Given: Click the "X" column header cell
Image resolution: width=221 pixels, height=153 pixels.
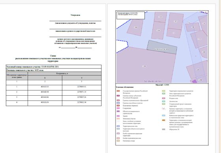Looking at the screenshot, I should tap(45, 78).
